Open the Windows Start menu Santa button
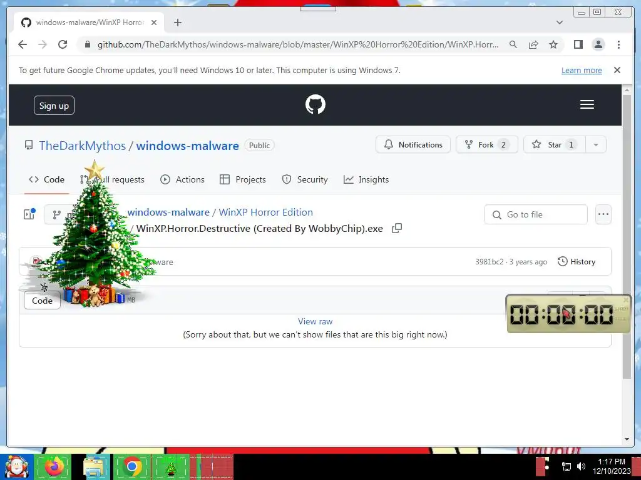 pos(16,467)
